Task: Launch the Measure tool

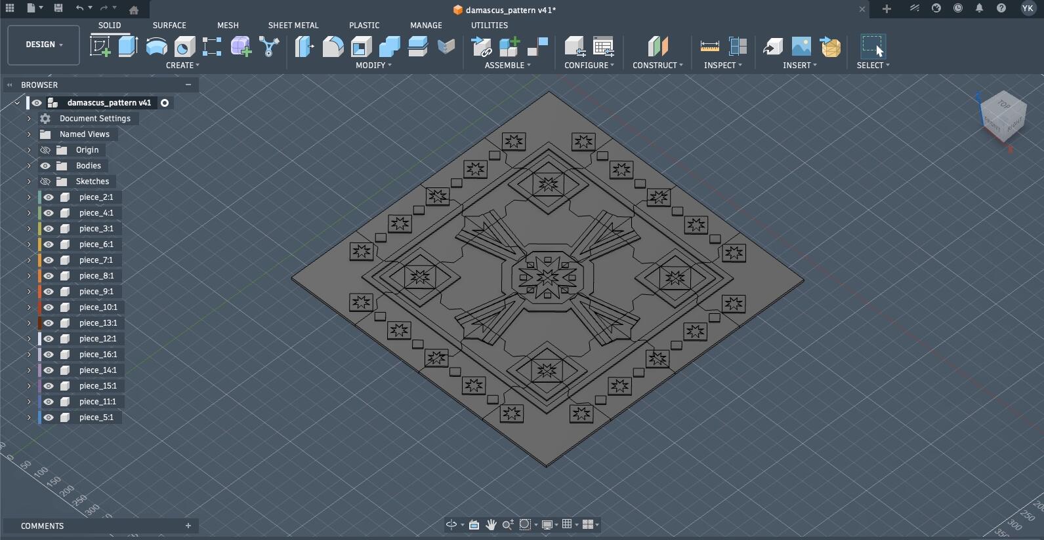Action: (709, 47)
